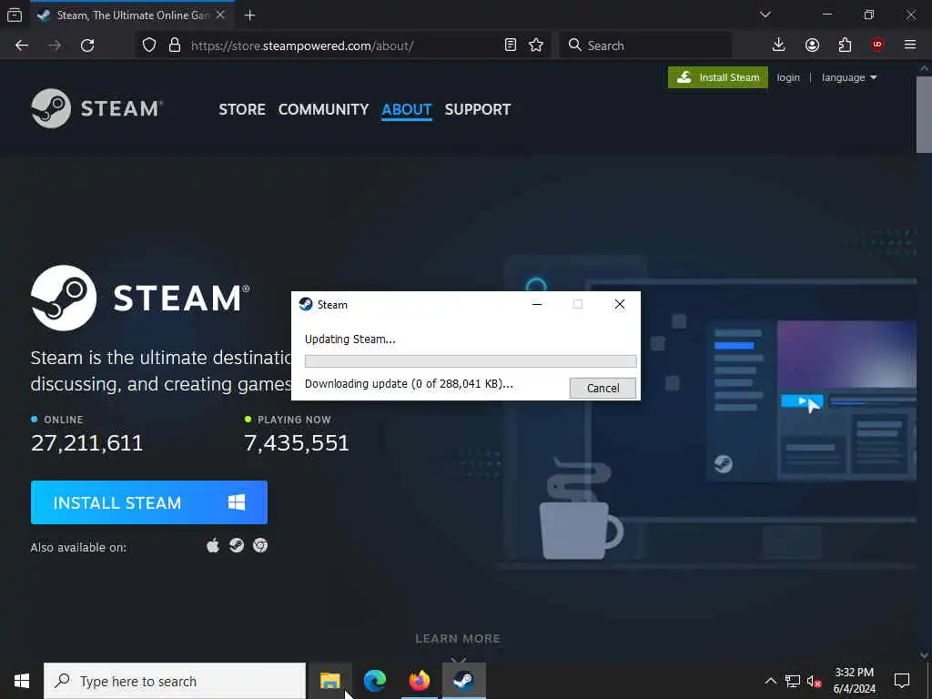Image resolution: width=932 pixels, height=699 pixels.
Task: Minimize the Steam updater dialog
Action: click(x=537, y=304)
